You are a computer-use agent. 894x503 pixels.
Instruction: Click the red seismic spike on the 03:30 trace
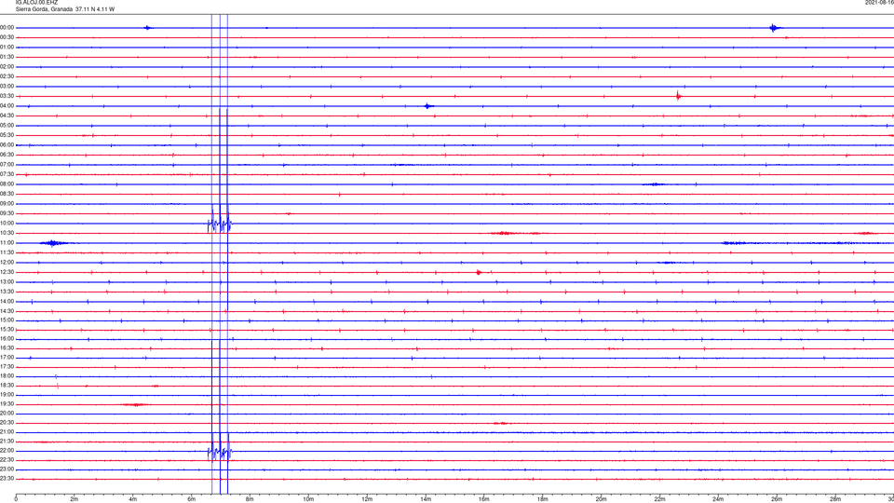[678, 96]
